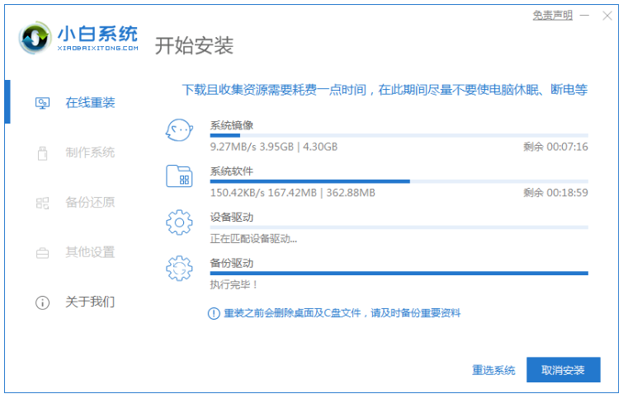Click the 备份驱动 gear icon

(x=179, y=269)
